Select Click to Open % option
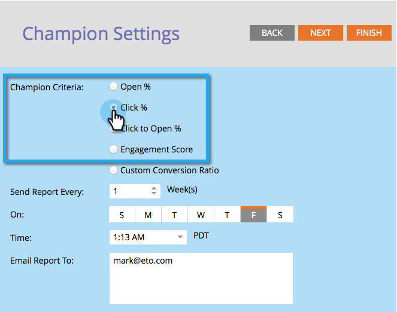This screenshot has width=397, height=312. click(x=113, y=129)
